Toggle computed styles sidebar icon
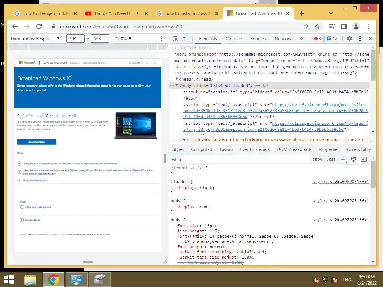Screen dimensions: 383x287 (x=364, y=159)
